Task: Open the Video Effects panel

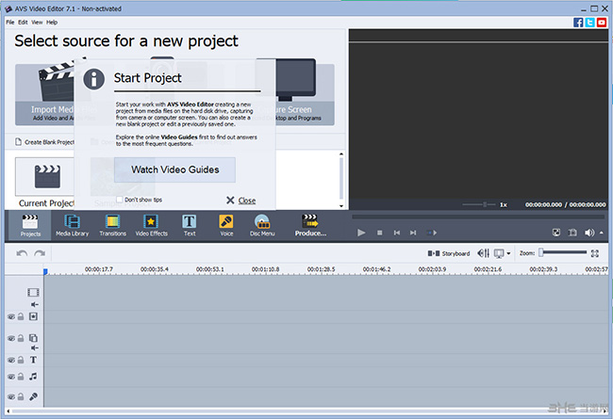Action: tap(151, 225)
